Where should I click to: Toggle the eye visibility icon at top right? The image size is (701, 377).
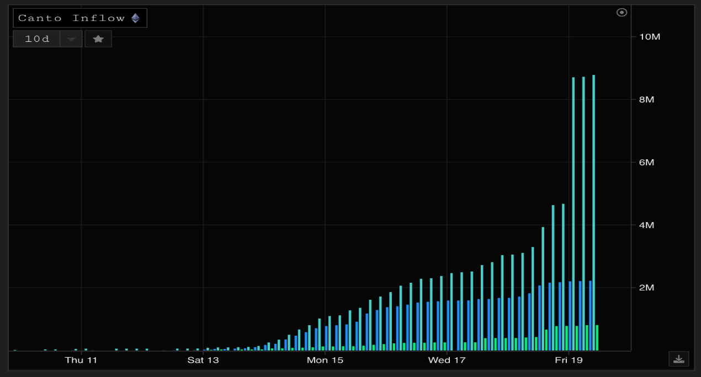[x=622, y=13]
